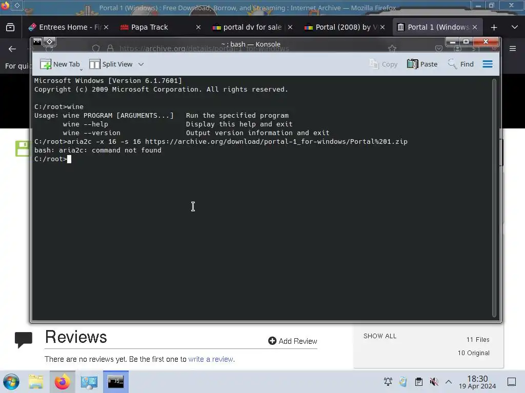Open file manager from taskbar
Image resolution: width=525 pixels, height=393 pixels.
click(36, 382)
